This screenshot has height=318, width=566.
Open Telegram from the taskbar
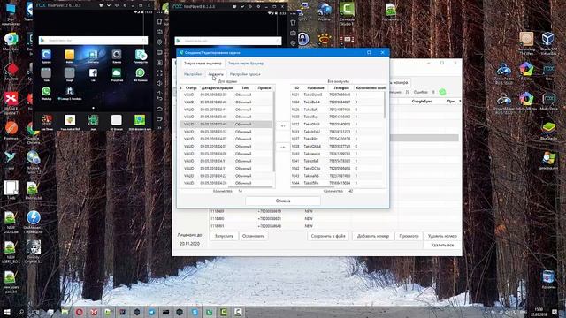coord(151,312)
